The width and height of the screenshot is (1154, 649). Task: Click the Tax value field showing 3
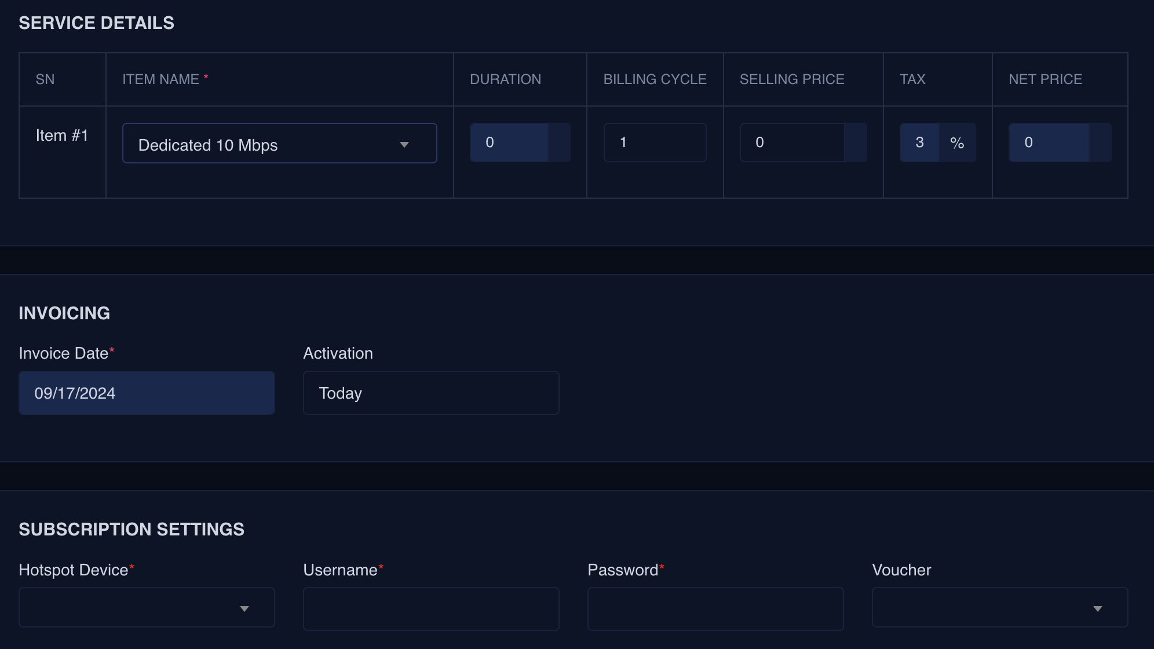point(919,143)
